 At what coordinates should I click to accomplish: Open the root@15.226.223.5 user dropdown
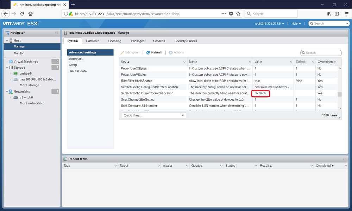270,24
